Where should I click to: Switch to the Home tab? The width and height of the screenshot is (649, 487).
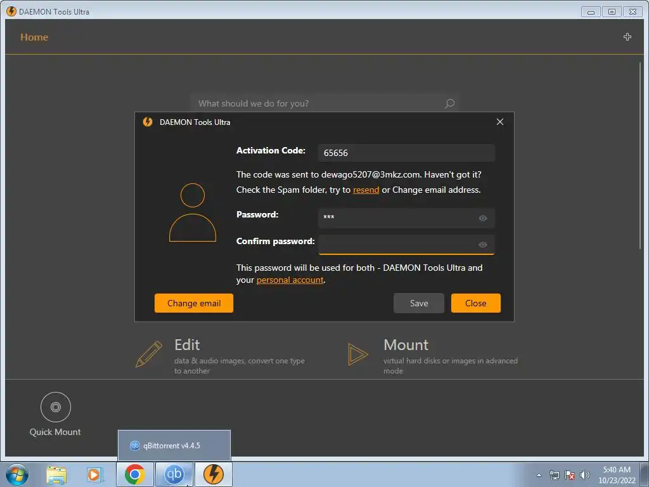point(34,37)
